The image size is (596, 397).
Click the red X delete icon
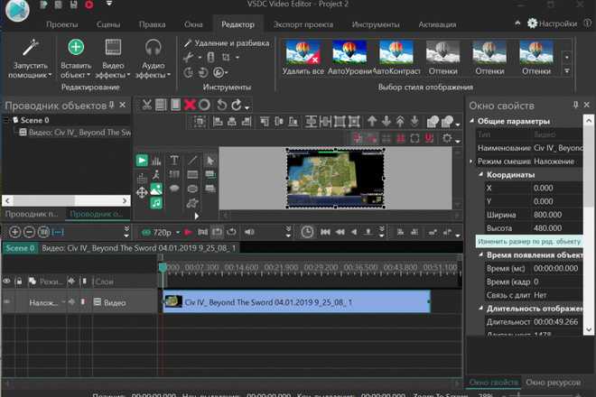tap(190, 105)
